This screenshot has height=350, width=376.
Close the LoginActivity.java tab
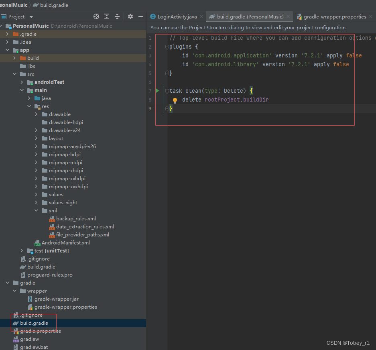pyautogui.click(x=201, y=16)
